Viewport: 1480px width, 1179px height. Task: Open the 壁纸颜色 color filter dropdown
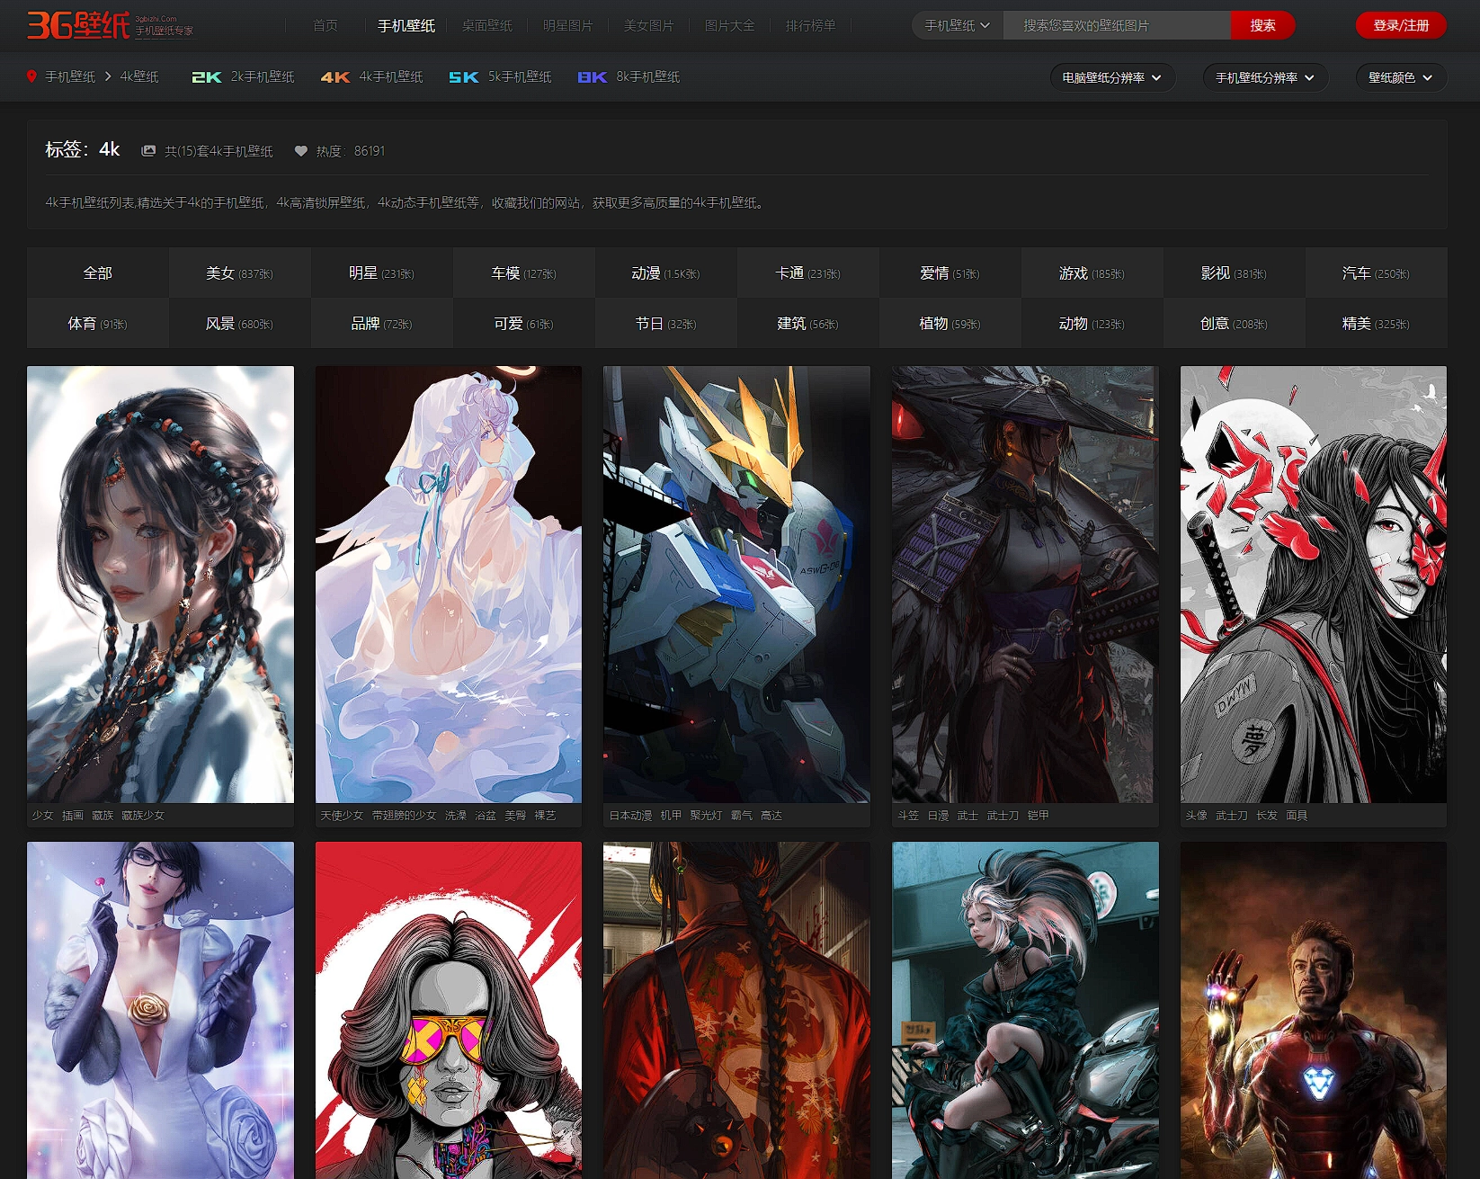pos(1400,77)
